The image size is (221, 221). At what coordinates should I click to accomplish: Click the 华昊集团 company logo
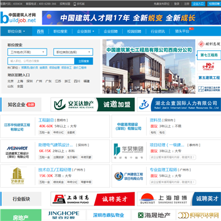(x=128, y=152)
